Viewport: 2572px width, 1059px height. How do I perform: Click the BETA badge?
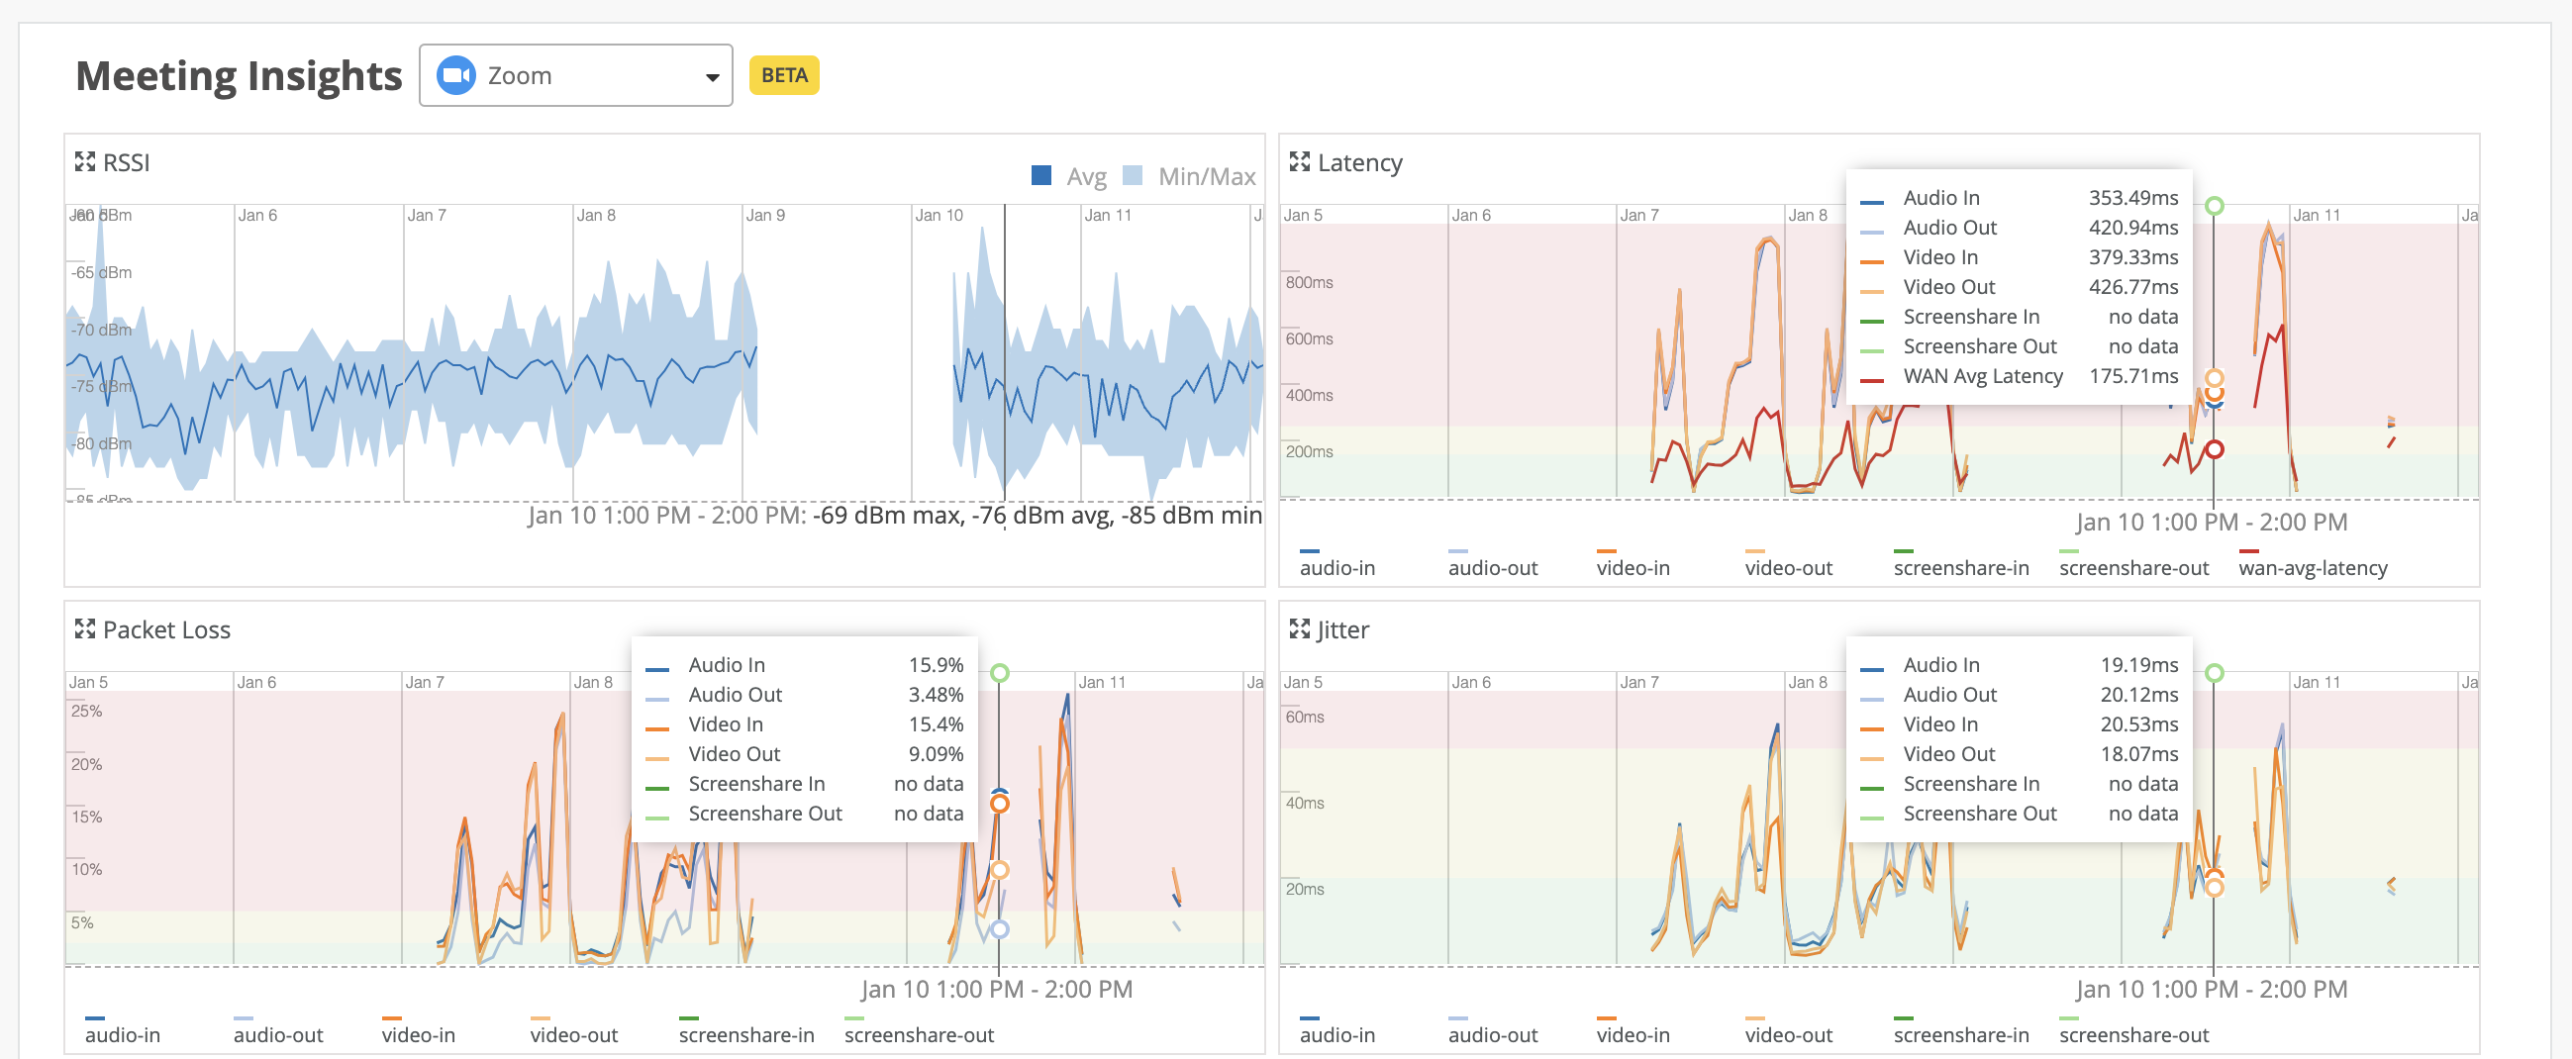(x=784, y=76)
